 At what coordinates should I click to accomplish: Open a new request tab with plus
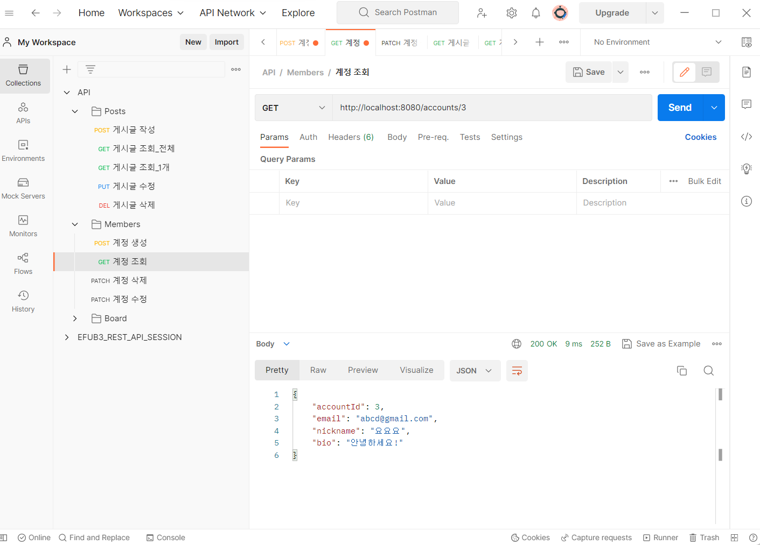click(540, 42)
